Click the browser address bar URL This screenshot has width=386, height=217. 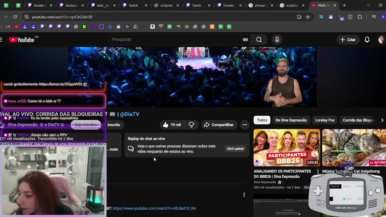[x=62, y=17]
